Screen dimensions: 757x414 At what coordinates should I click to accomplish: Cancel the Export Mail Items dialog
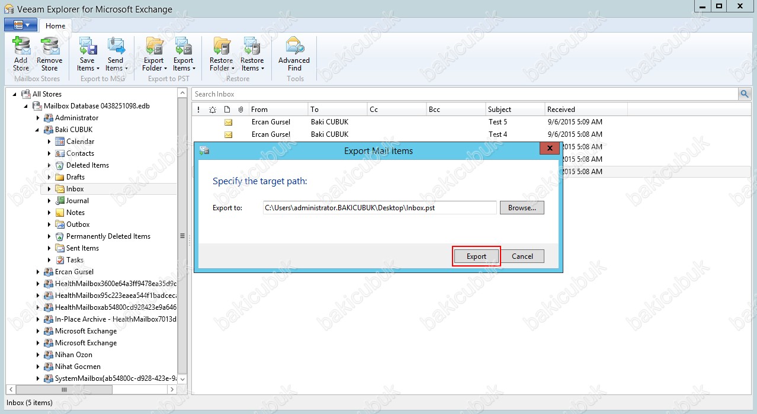[522, 256]
